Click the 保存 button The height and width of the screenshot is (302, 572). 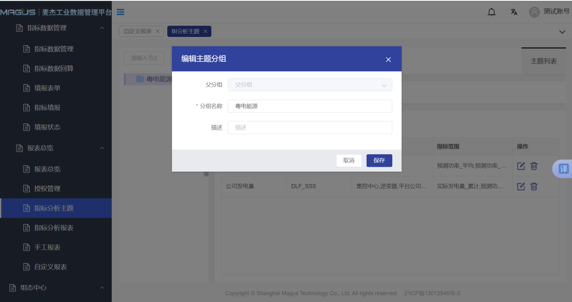click(x=379, y=160)
